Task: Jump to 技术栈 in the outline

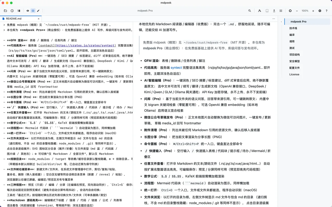Action: coord(293,28)
